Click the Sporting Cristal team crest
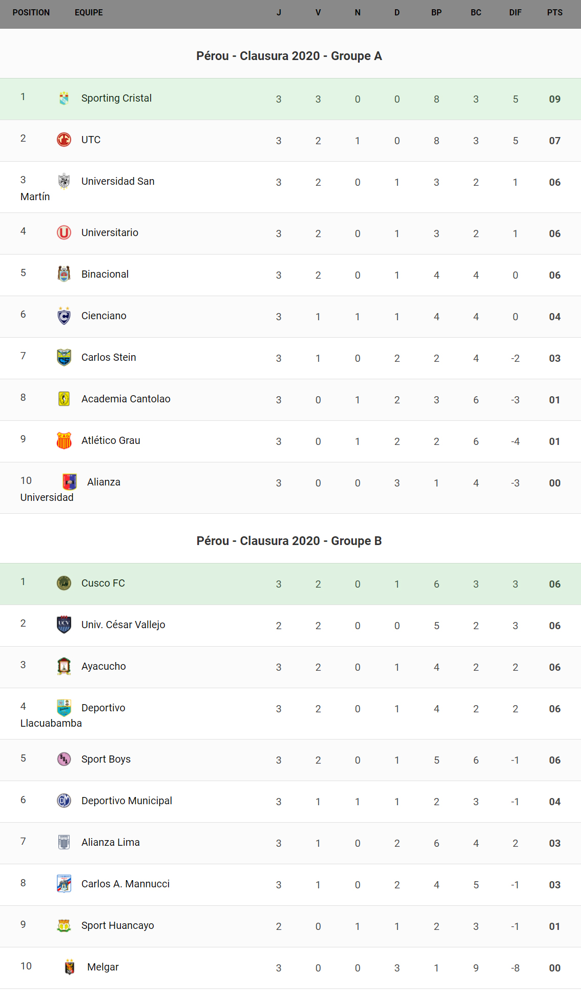581x991 pixels. tap(64, 98)
